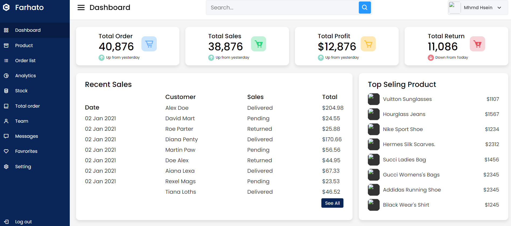
Task: Click the user avatar image
Action: tap(454, 8)
